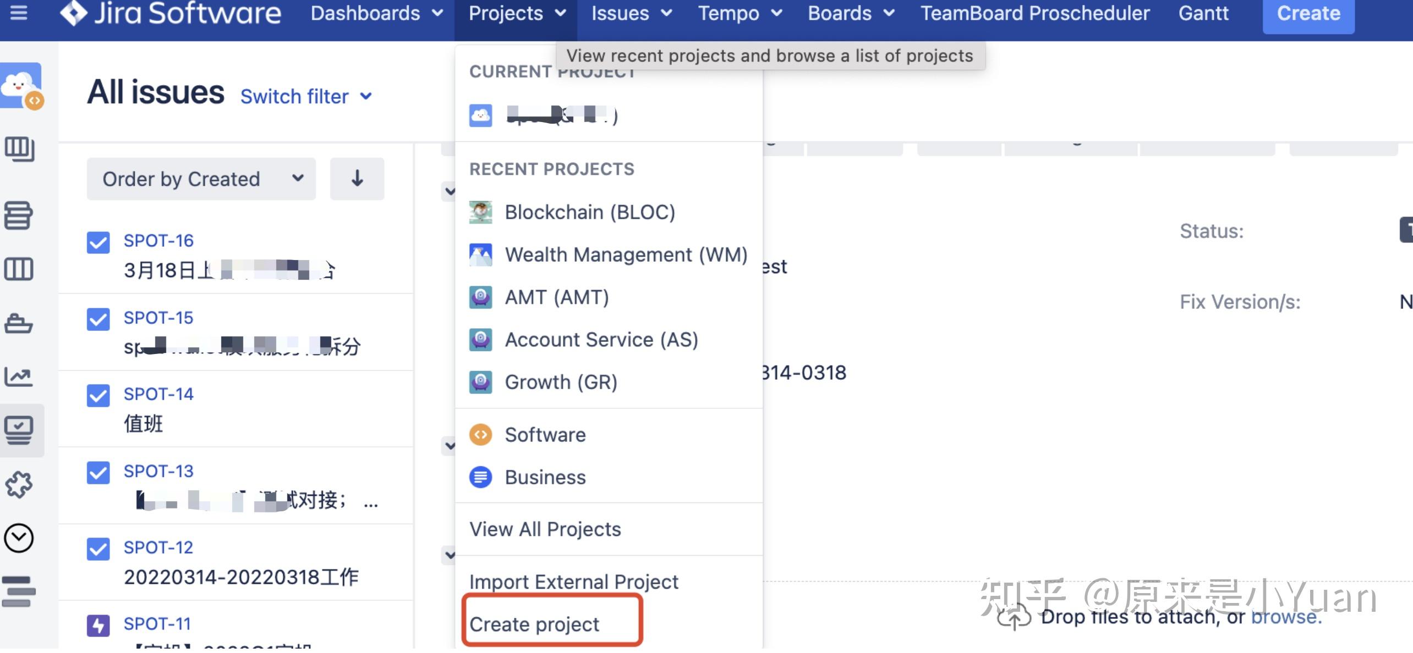Select Create project at menu bottom
This screenshot has height=653, width=1413.
534,624
